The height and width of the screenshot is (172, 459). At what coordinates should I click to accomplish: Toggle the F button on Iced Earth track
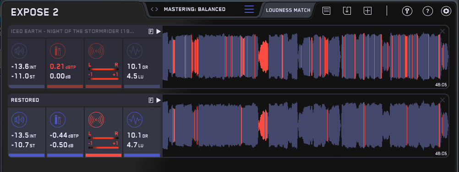151,31
